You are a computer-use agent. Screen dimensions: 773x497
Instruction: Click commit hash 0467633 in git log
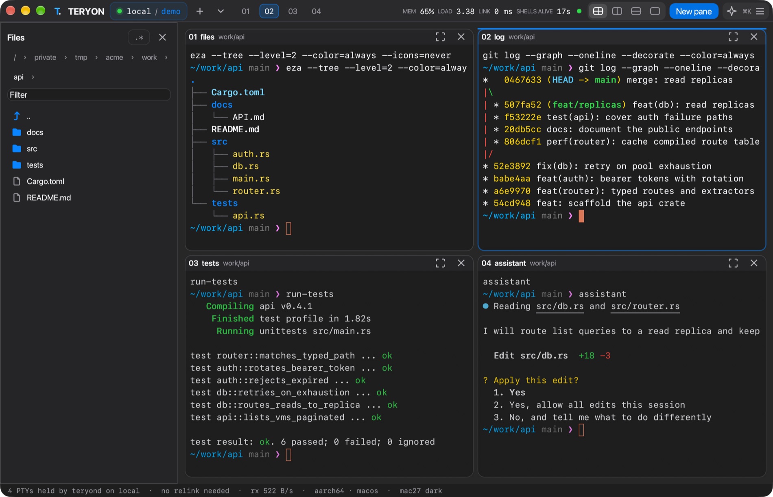click(x=522, y=80)
